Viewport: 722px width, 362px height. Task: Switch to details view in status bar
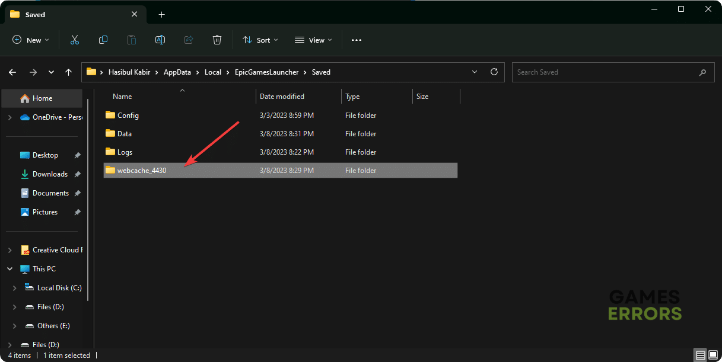pos(701,355)
